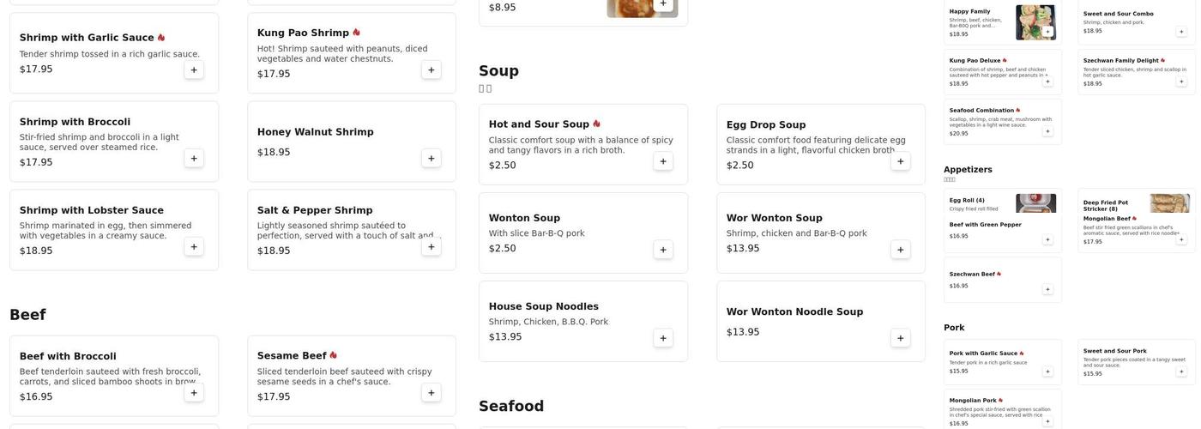Viewport: 1201px width, 429px height.
Task: Click plus button for Honey Walnut Shrimp
Action: click(432, 159)
